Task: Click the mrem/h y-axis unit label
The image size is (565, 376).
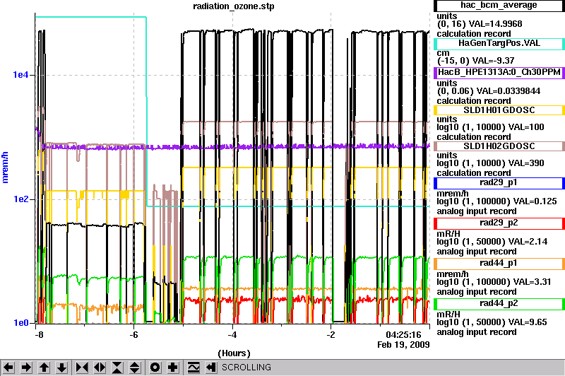Action: [x=5, y=168]
